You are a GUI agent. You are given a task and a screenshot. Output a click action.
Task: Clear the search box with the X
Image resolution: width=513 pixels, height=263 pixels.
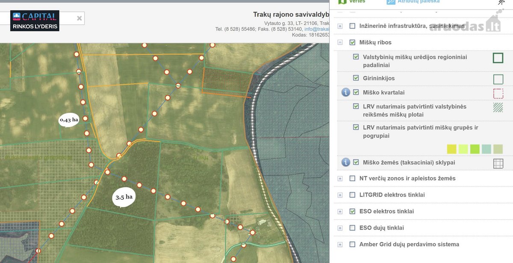(x=79, y=18)
